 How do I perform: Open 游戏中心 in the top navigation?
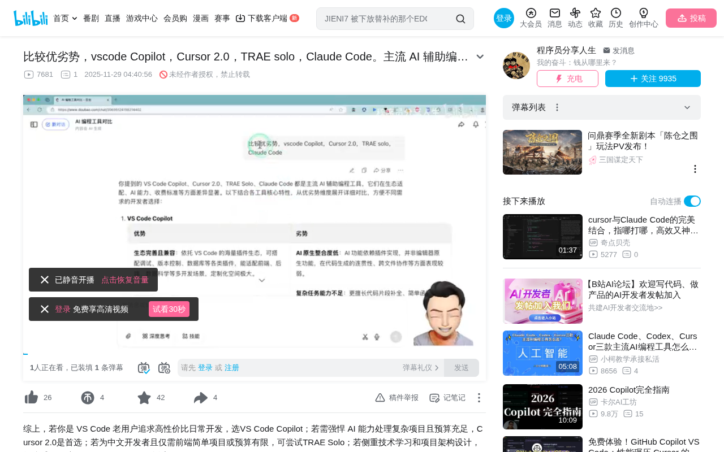[142, 18]
